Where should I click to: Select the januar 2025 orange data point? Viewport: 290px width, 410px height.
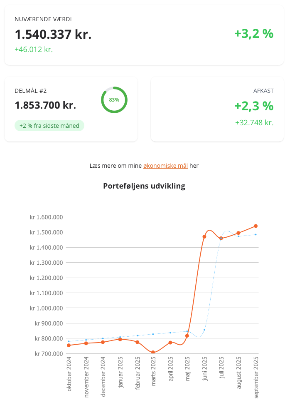(x=120, y=339)
